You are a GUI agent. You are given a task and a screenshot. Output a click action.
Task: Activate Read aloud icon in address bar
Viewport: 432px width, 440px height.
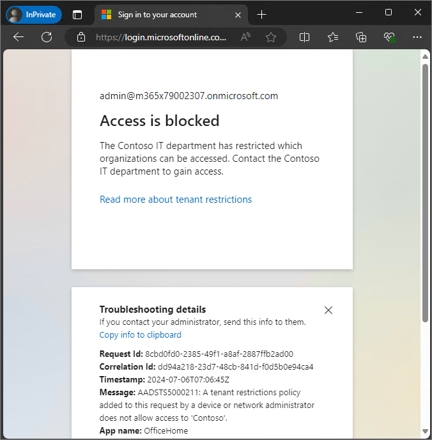(x=245, y=37)
